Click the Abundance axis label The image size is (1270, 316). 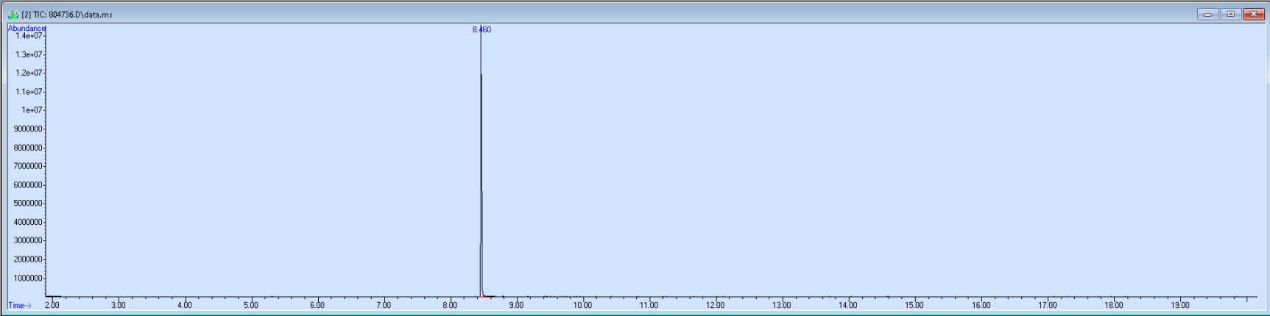[27, 28]
